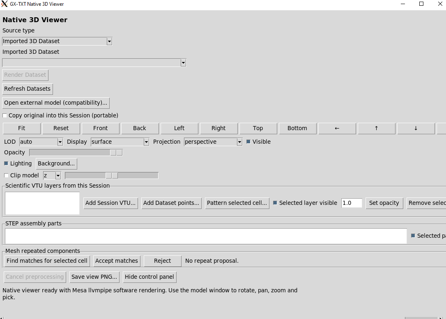Click Find matches for selected cell
446x319 pixels.
[x=47, y=261]
